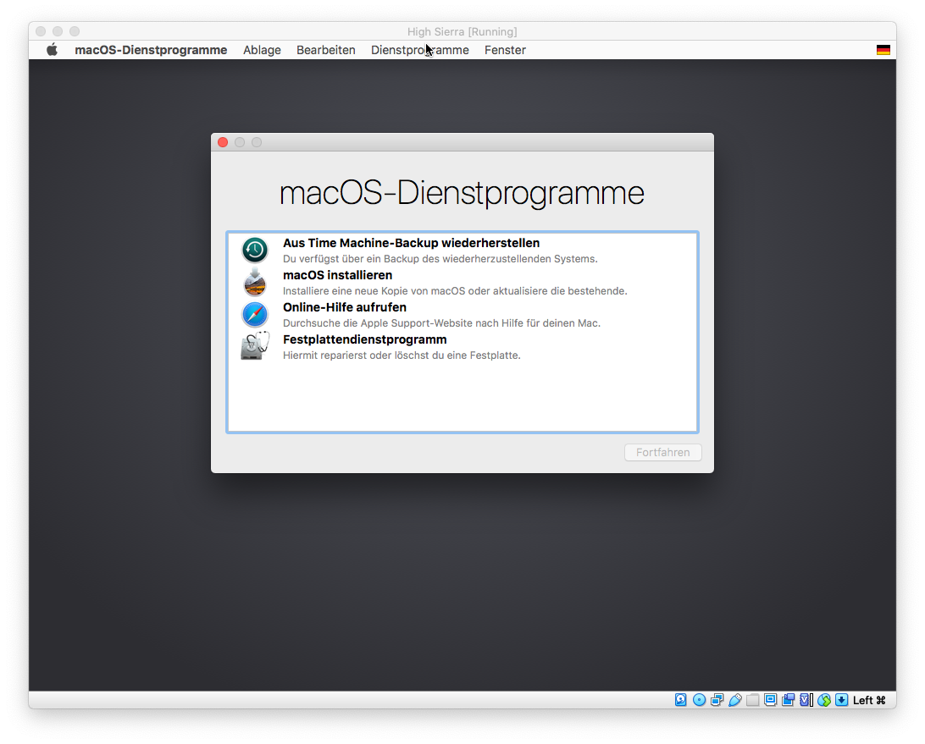Image resolution: width=925 pixels, height=744 pixels.
Task: Open the Fenster menu
Action: point(505,50)
